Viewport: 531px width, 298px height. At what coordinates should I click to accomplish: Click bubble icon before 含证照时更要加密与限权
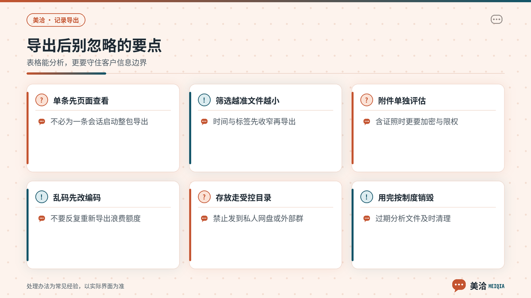(366, 122)
